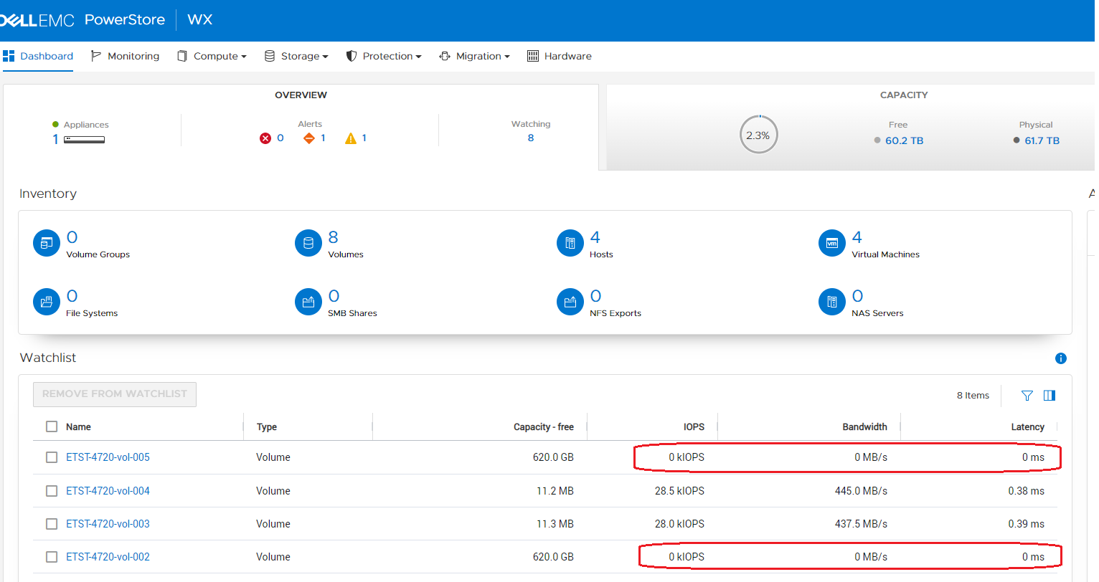Click the WX cluster name in header
This screenshot has height=582, width=1099.
(x=200, y=20)
